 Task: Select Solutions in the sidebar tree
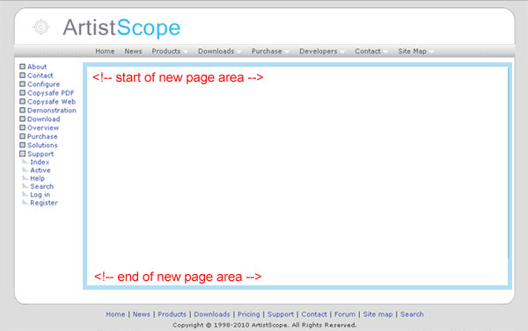[42, 145]
